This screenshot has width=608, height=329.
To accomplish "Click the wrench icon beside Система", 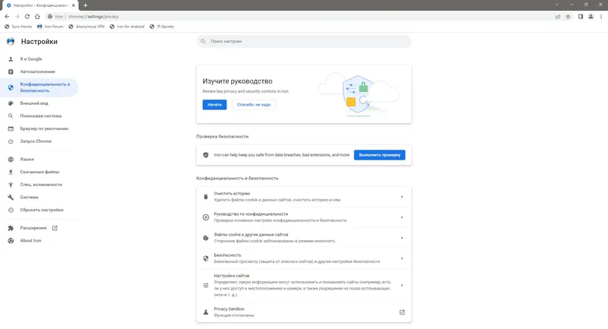I will [x=11, y=198].
